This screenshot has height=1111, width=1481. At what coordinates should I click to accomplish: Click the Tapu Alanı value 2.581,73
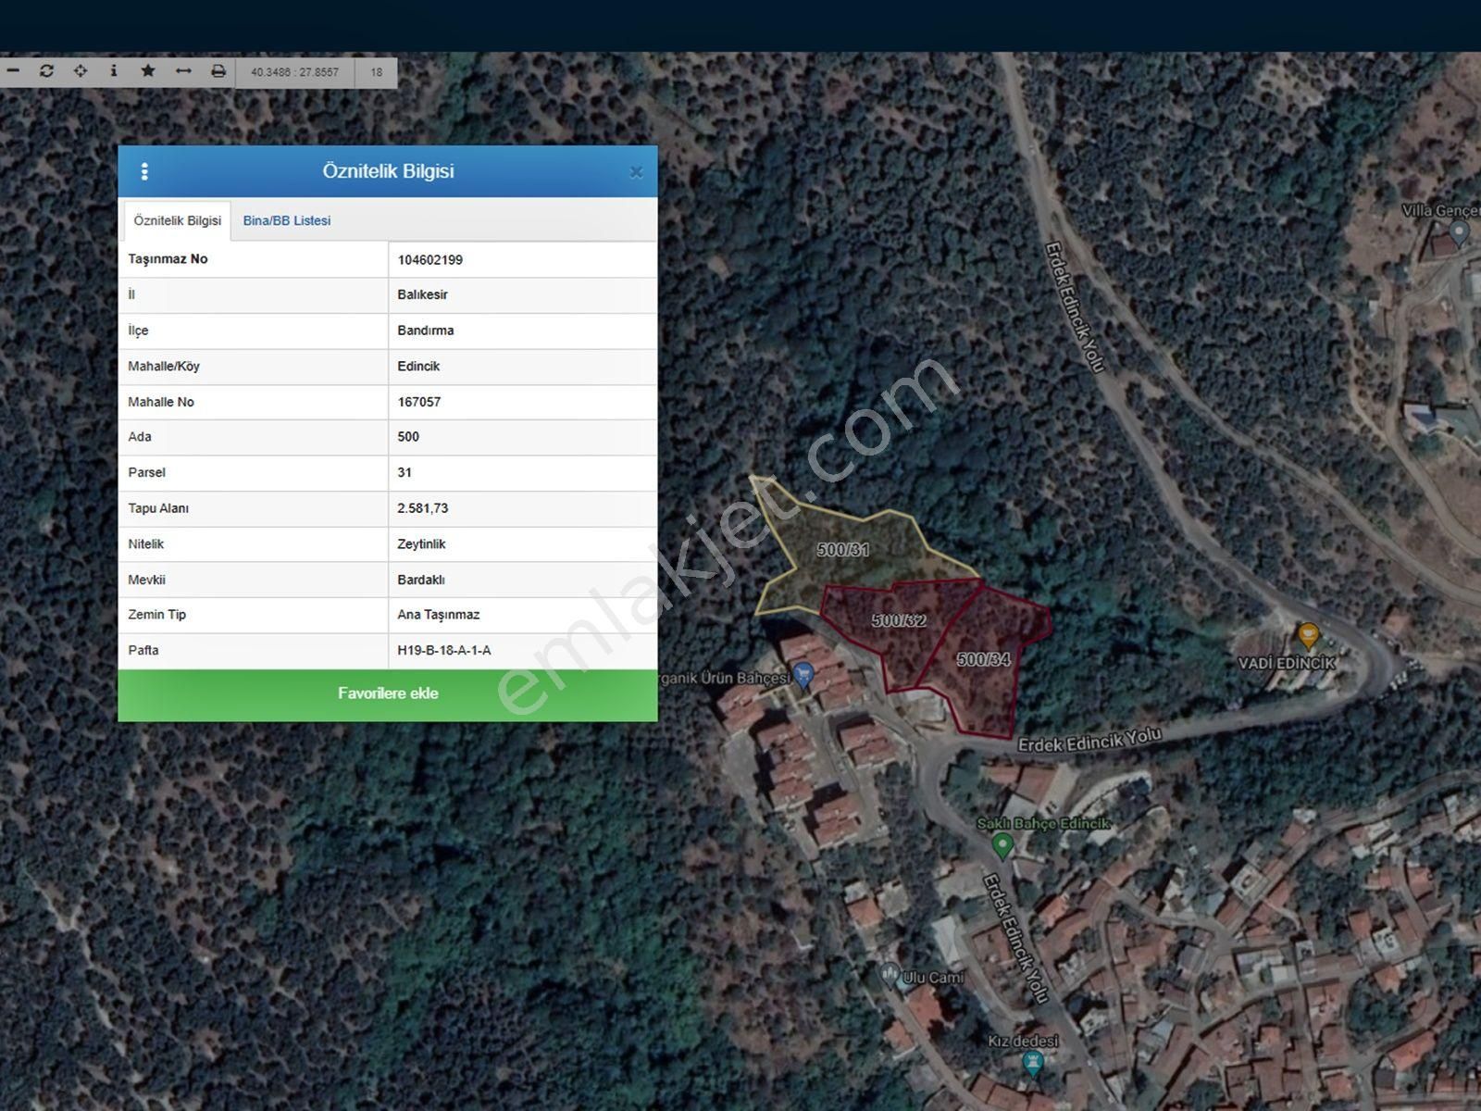423,508
